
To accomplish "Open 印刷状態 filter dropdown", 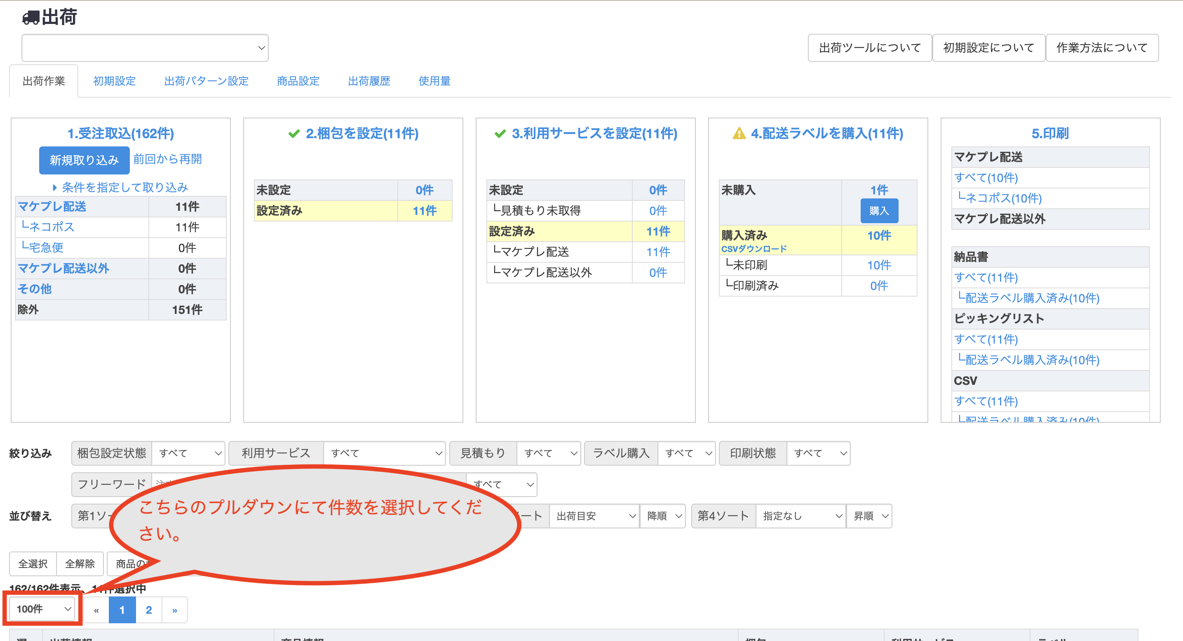I will [818, 453].
